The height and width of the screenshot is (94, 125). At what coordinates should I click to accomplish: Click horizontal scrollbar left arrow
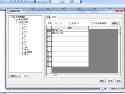point(53,74)
